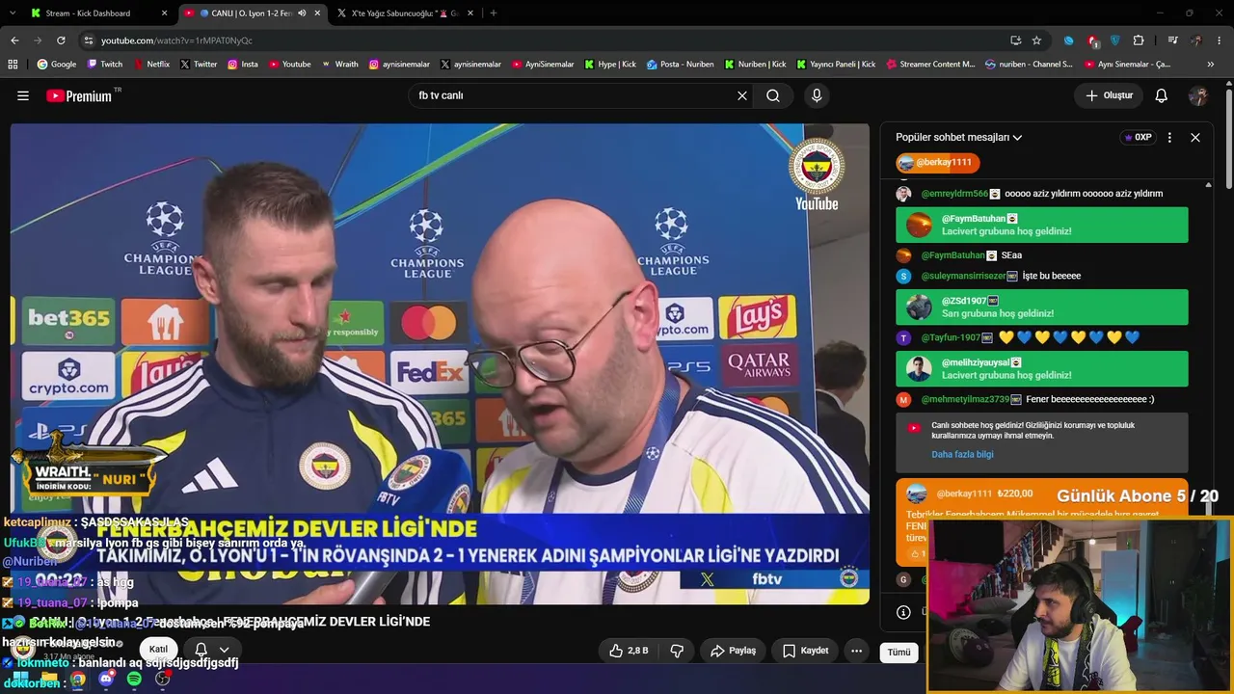Select the Tümü filter chip

tap(899, 653)
